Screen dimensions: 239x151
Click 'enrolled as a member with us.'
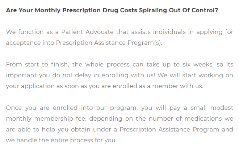[158, 86]
